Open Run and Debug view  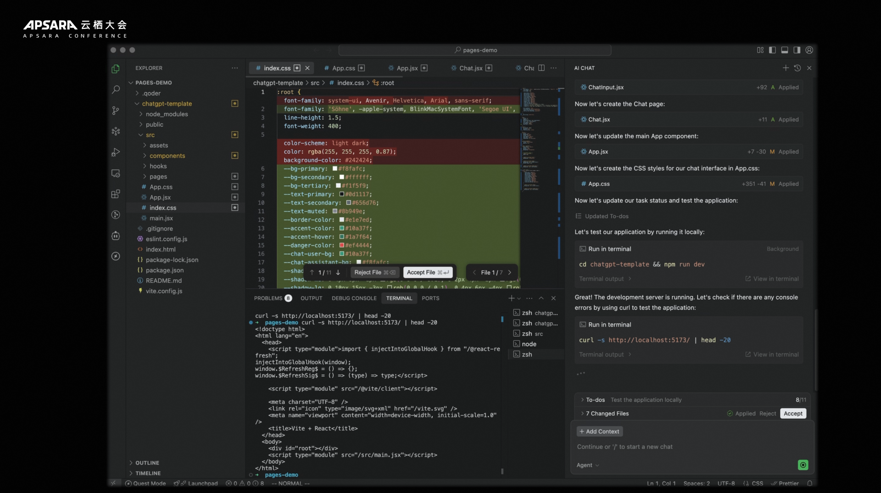(x=116, y=152)
